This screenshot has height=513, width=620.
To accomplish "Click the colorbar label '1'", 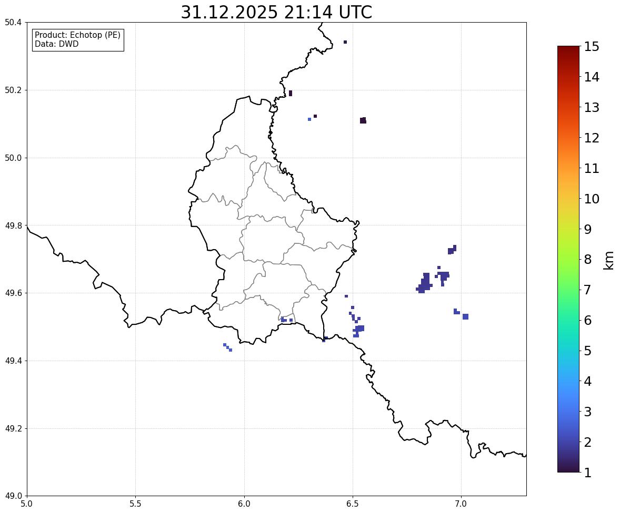I will 587,473.
